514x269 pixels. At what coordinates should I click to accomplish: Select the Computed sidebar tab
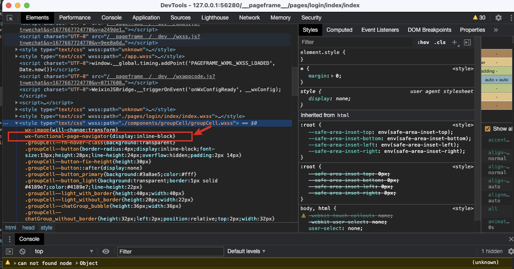click(x=339, y=30)
